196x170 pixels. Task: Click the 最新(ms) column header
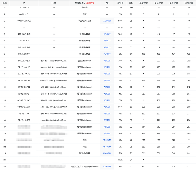[143, 3]
